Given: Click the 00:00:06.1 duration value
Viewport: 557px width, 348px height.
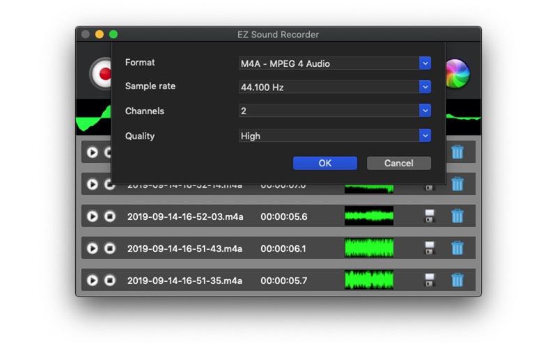Looking at the screenshot, I should tap(283, 248).
